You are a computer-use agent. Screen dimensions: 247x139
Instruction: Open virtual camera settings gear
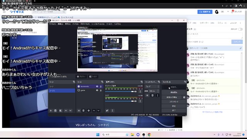pyautogui.click(x=184, y=97)
